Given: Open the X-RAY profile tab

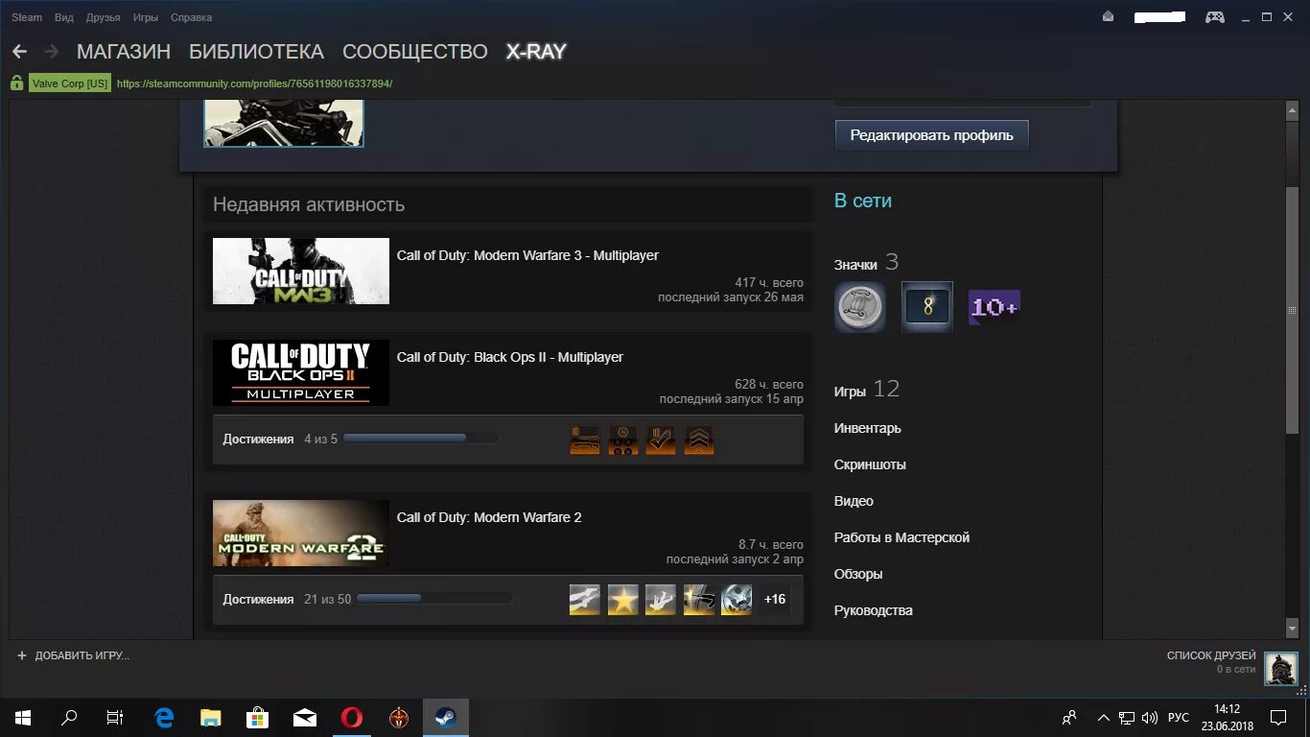Looking at the screenshot, I should click(x=536, y=52).
